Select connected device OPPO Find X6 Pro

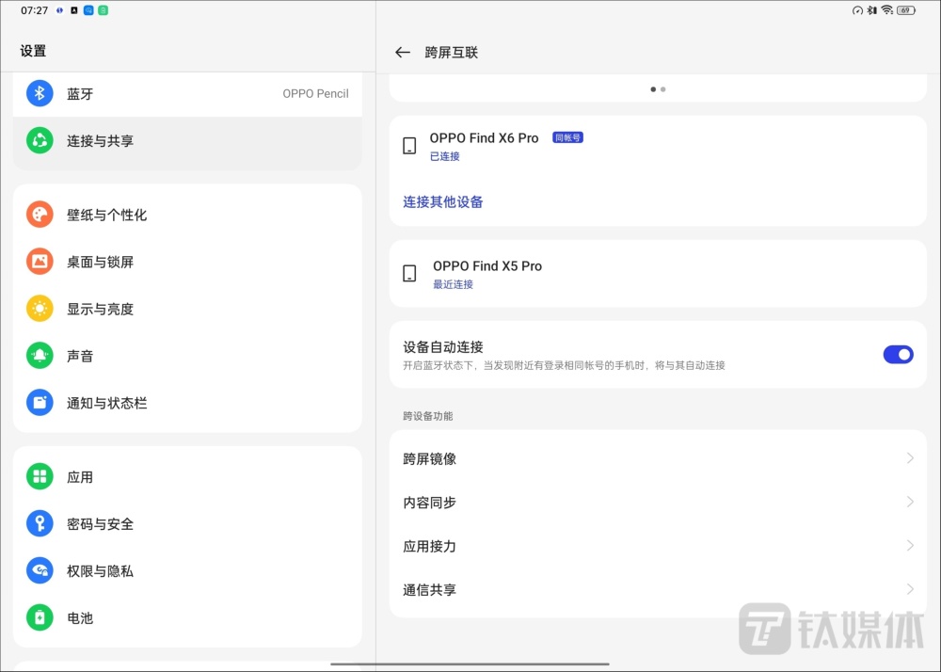[659, 147]
